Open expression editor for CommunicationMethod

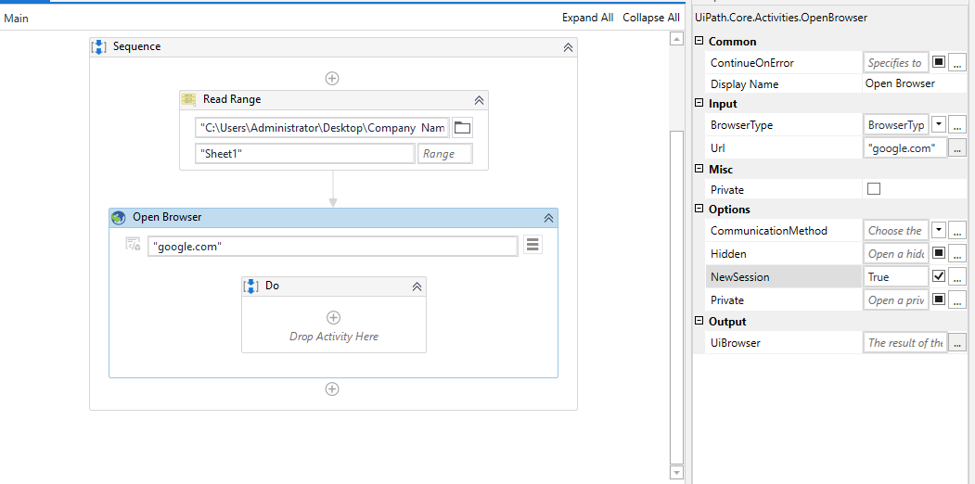pyautogui.click(x=957, y=231)
